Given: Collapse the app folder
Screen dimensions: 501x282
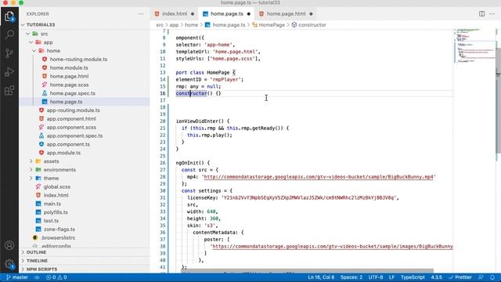Looking at the screenshot, I should (x=31, y=42).
